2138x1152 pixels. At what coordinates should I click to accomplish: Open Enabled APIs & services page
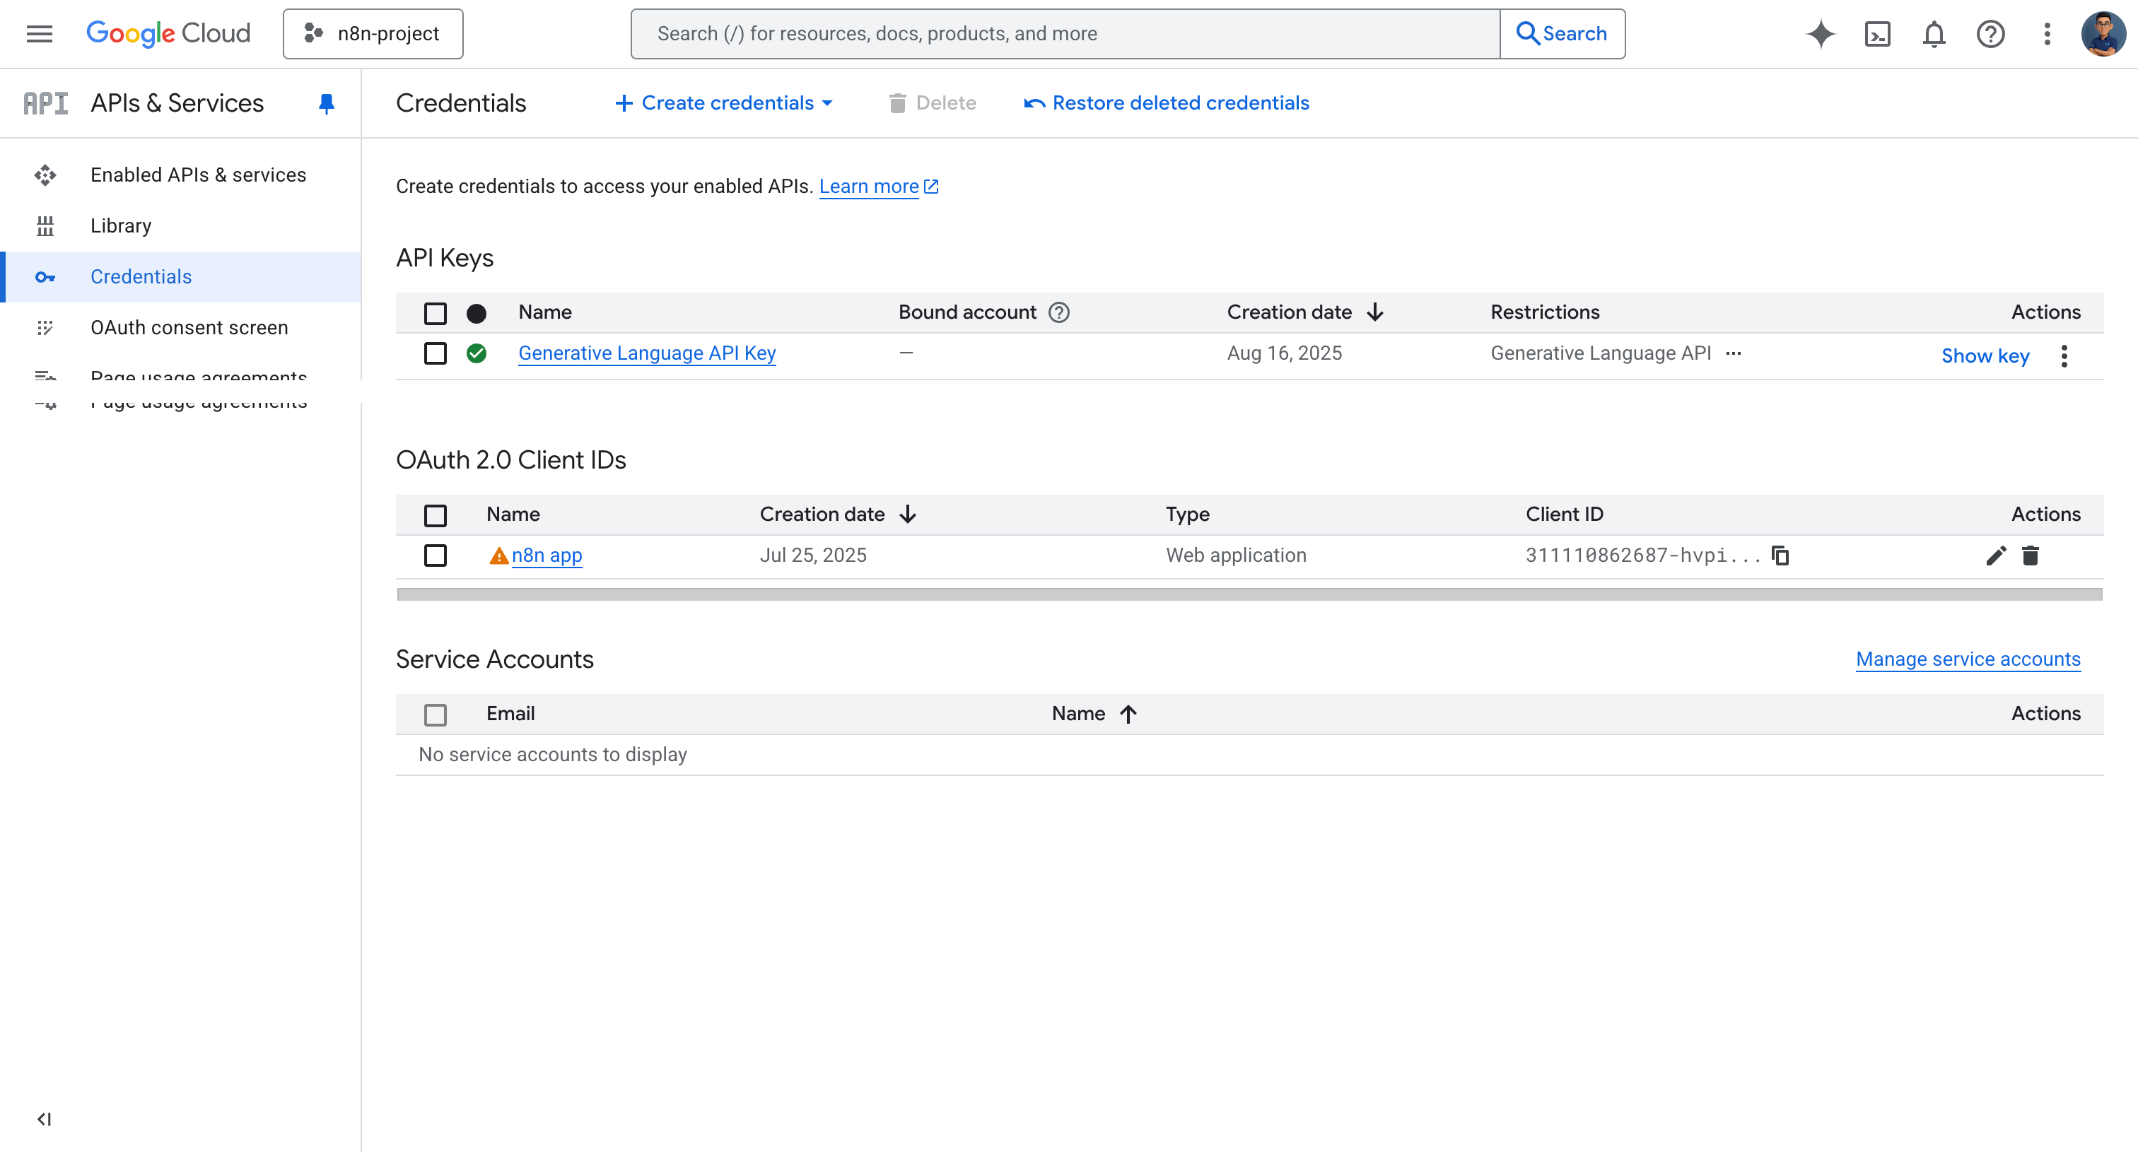[197, 175]
